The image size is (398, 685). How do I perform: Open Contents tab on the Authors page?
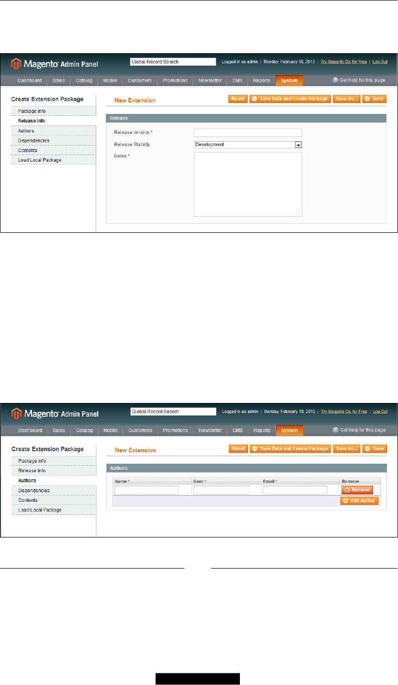point(54,500)
